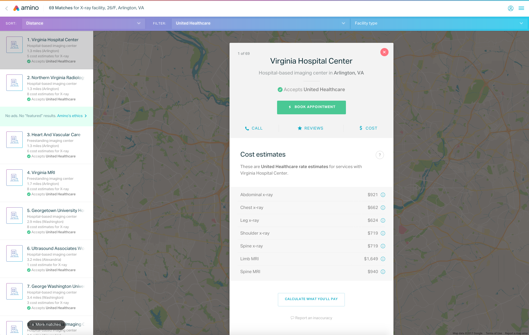Select result 2. Northern Virginia Radiology
The width and height of the screenshot is (529, 335).
coord(46,88)
